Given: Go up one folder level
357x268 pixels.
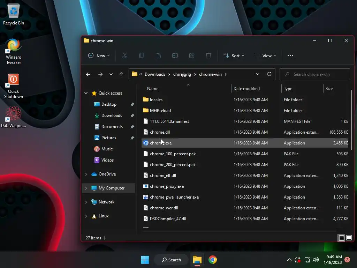Looking at the screenshot, I should pyautogui.click(x=121, y=74).
